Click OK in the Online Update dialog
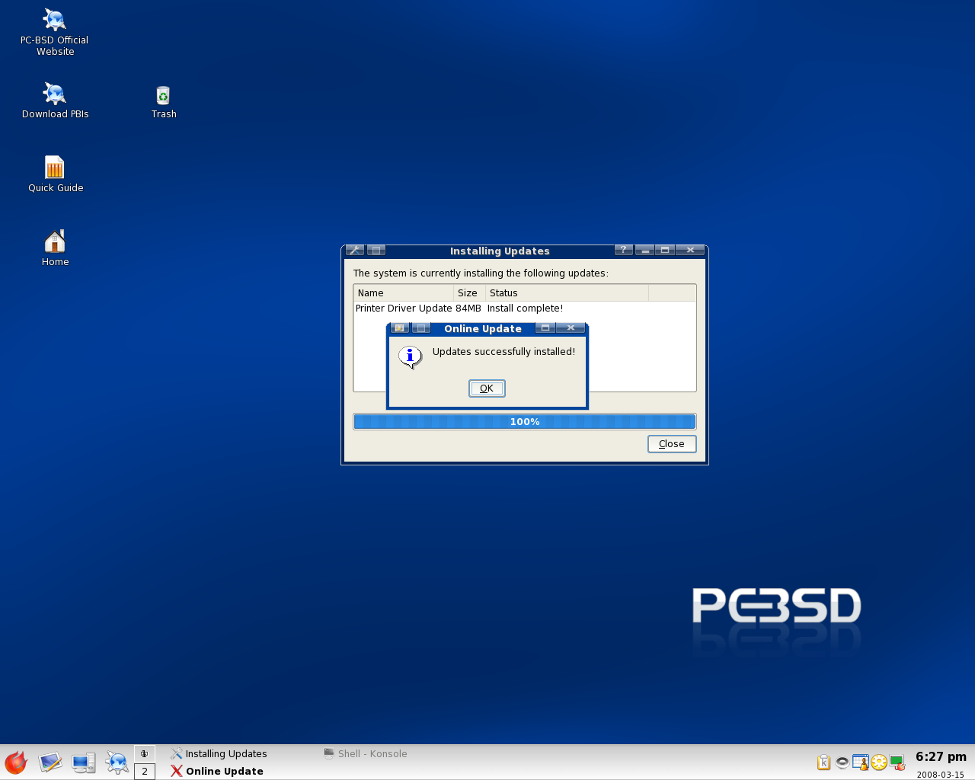Image resolution: width=975 pixels, height=780 pixels. 487,388
